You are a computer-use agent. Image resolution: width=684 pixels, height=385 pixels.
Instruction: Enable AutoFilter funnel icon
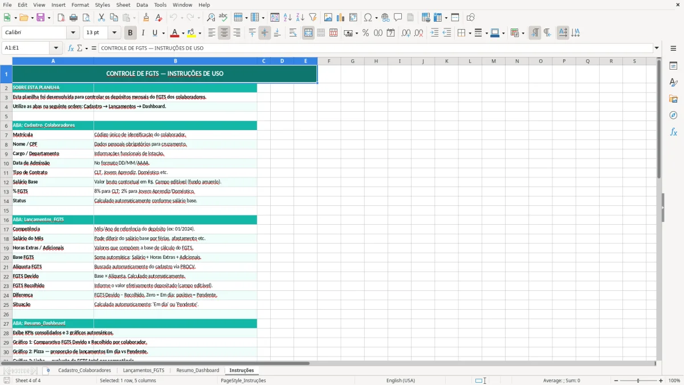coord(312,18)
